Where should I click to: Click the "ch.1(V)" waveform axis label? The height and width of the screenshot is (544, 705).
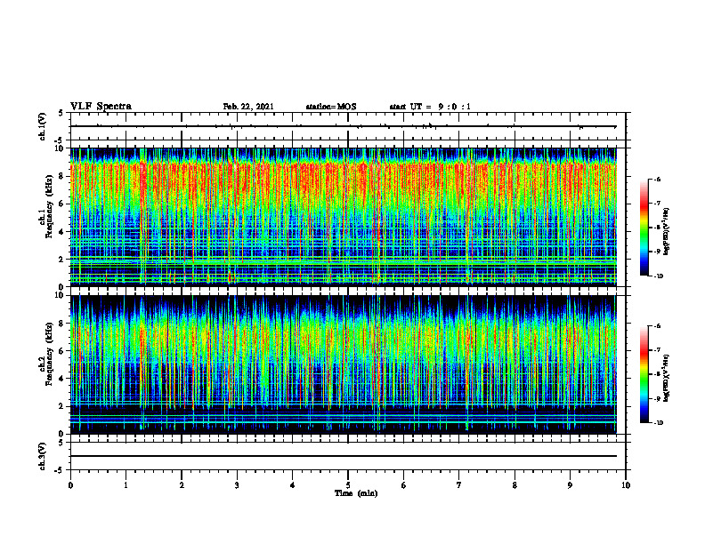click(x=43, y=126)
